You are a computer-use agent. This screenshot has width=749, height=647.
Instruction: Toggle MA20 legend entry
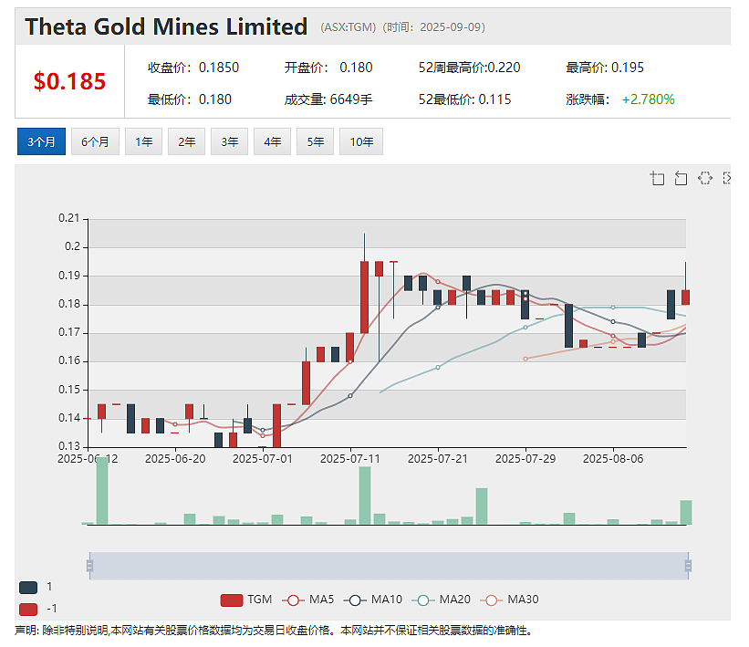442,600
